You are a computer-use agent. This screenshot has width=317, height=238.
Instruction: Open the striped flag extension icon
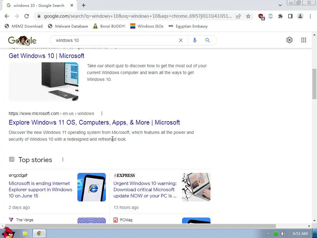point(271,16)
